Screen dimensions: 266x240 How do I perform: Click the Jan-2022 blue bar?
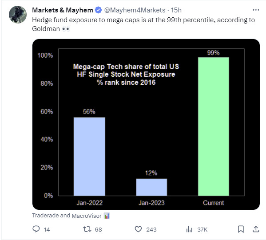(x=89, y=157)
